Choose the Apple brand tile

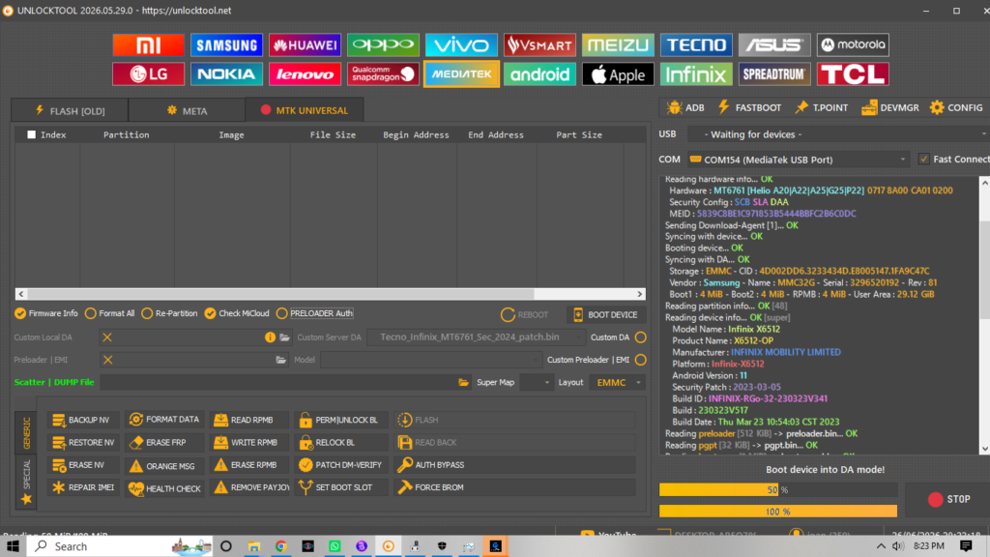point(618,73)
